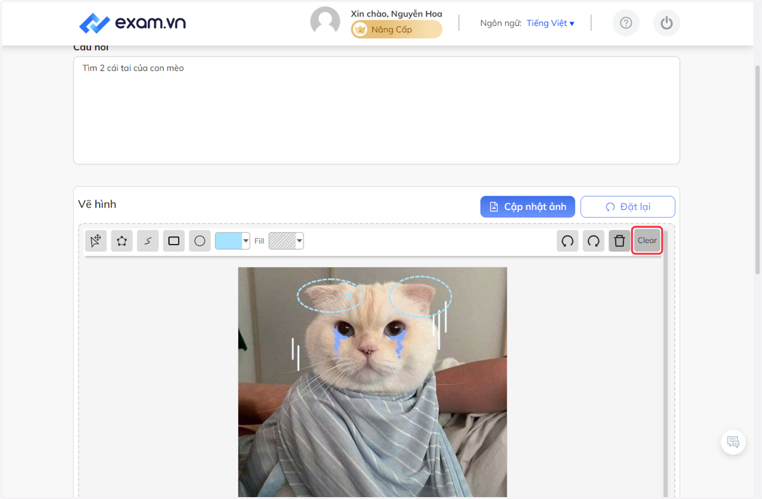Viewport: 762px width, 499px height.
Task: Click the power logout icon
Action: pos(667,23)
